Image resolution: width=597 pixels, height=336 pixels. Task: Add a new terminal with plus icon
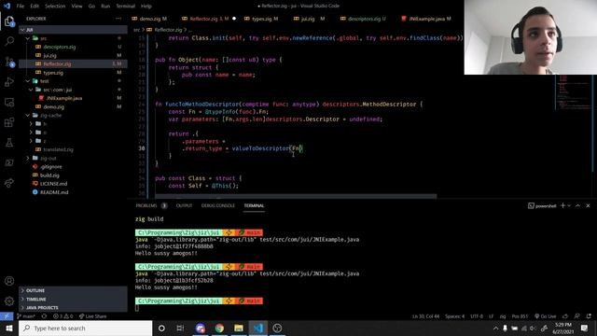[x=562, y=205]
